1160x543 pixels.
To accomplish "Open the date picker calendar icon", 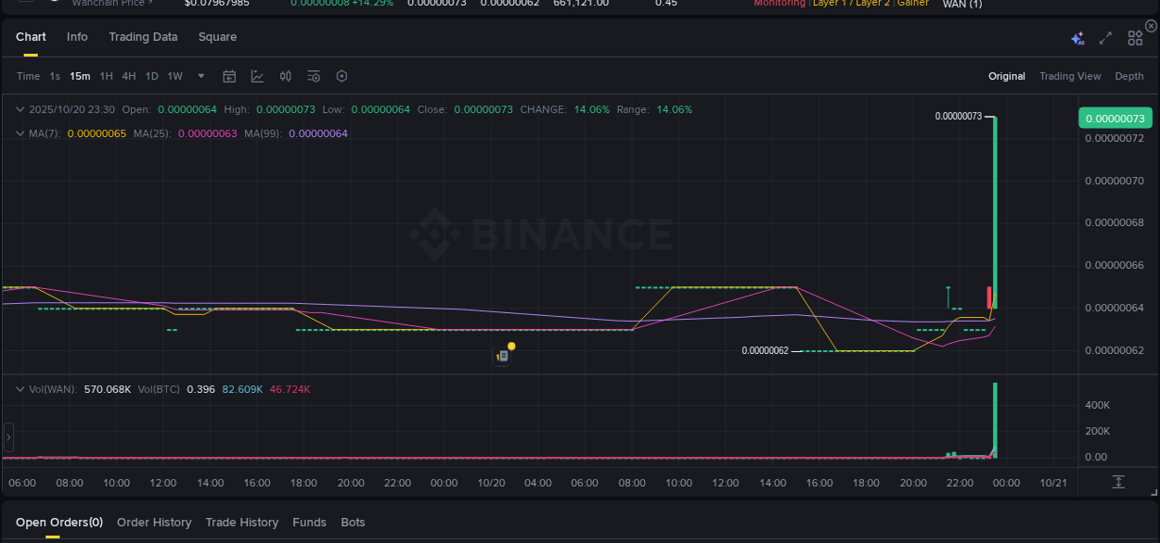I will pos(229,76).
